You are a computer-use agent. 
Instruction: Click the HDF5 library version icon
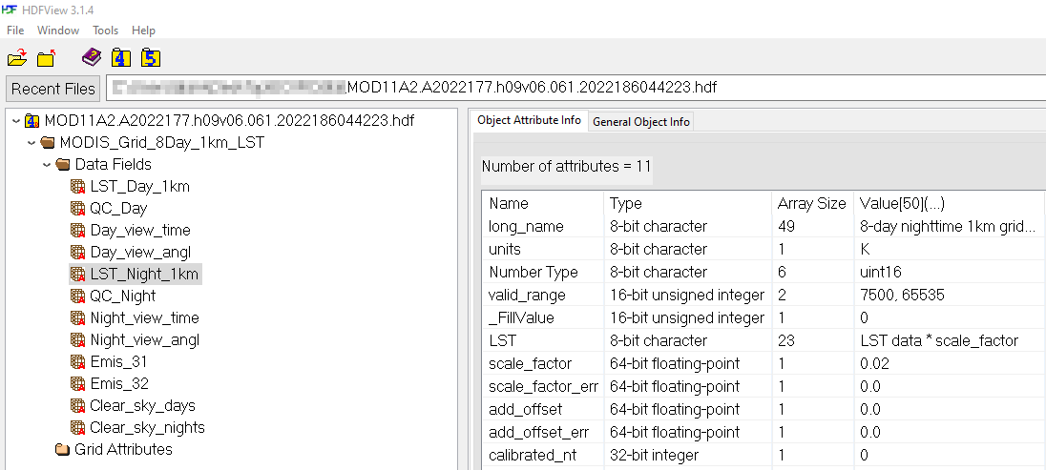(150, 57)
